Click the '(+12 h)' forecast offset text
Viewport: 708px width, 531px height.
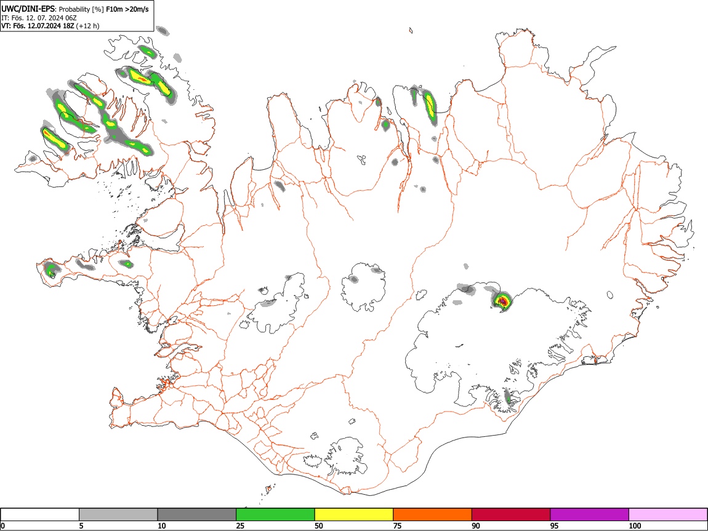coord(87,26)
